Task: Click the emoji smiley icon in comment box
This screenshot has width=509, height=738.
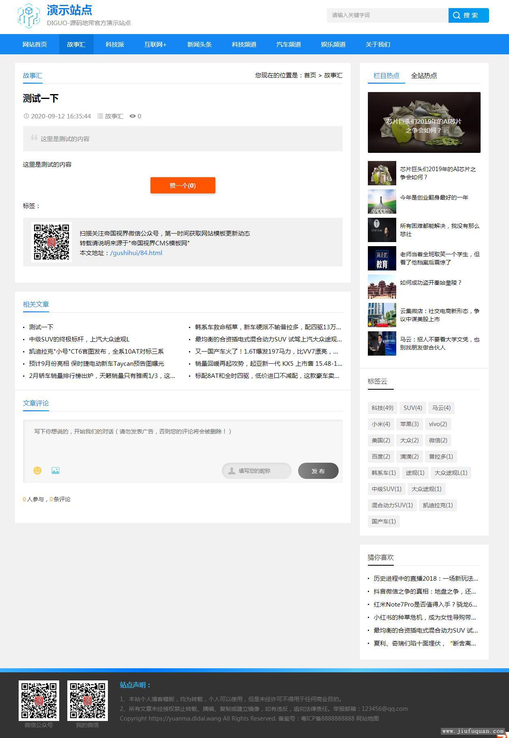Action: click(x=37, y=470)
